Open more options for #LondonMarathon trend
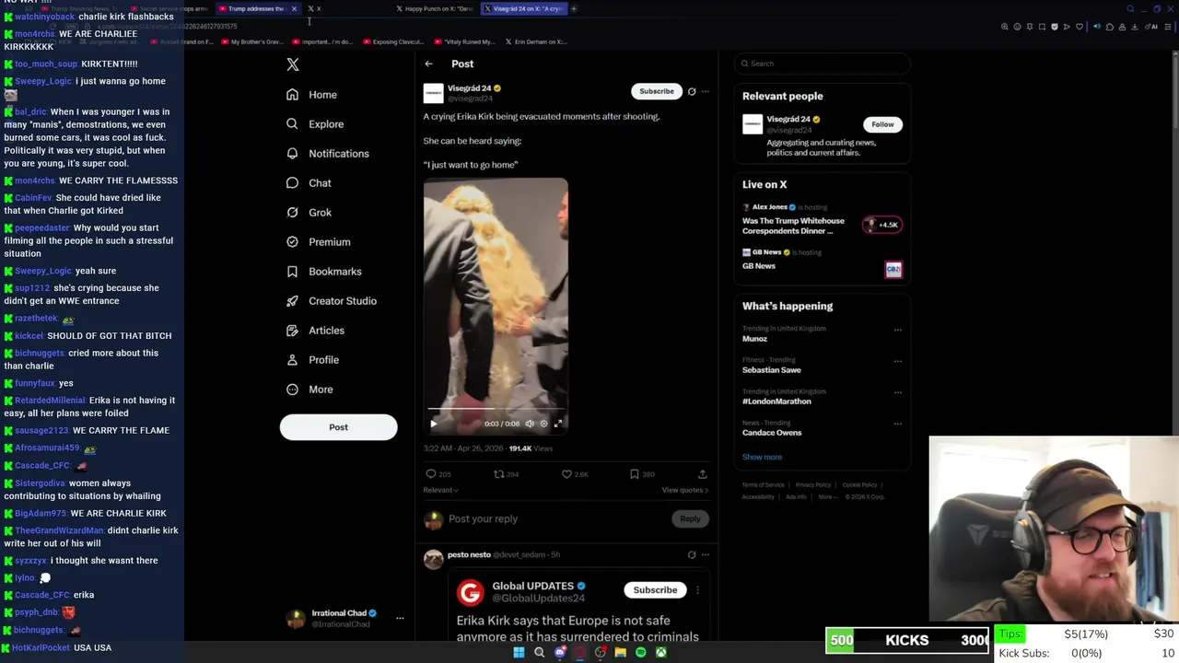 [898, 392]
